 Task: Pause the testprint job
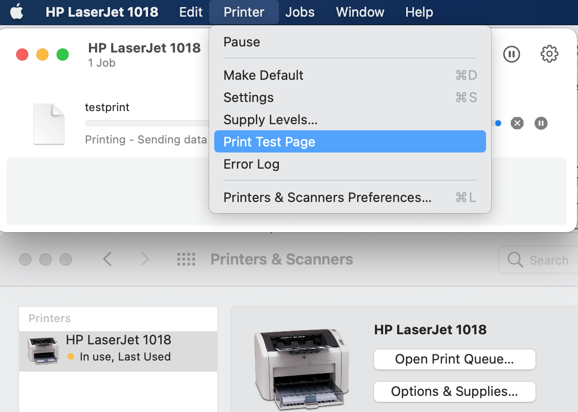541,123
